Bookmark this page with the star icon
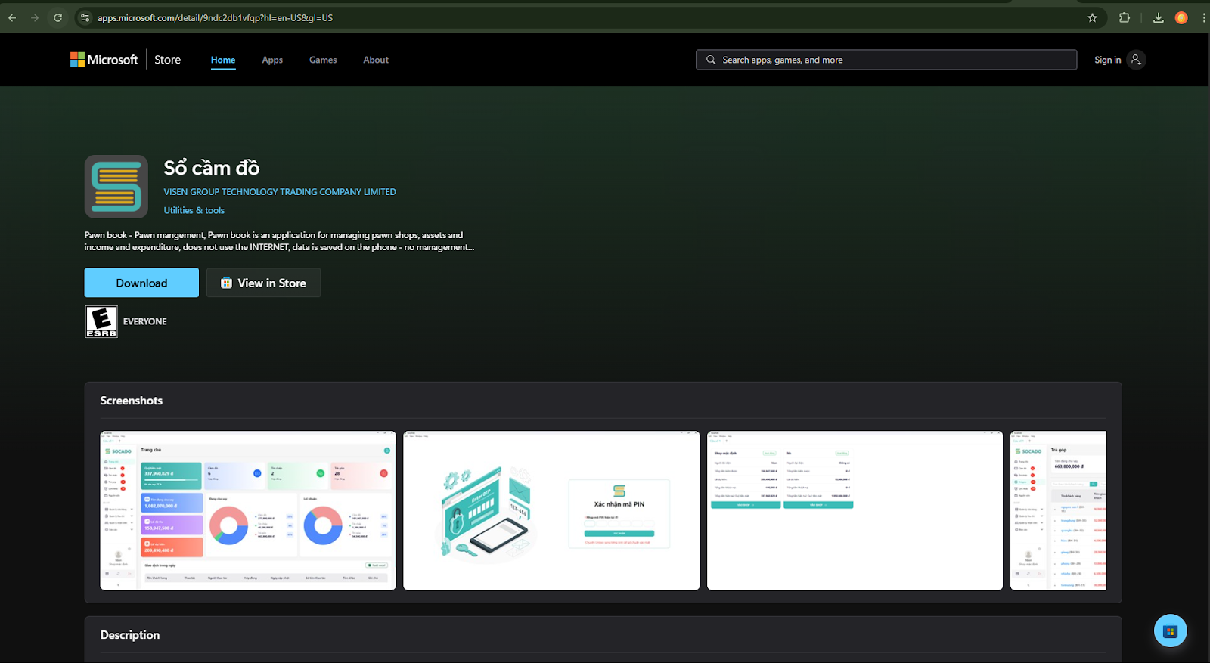This screenshot has width=1210, height=663. click(1092, 17)
